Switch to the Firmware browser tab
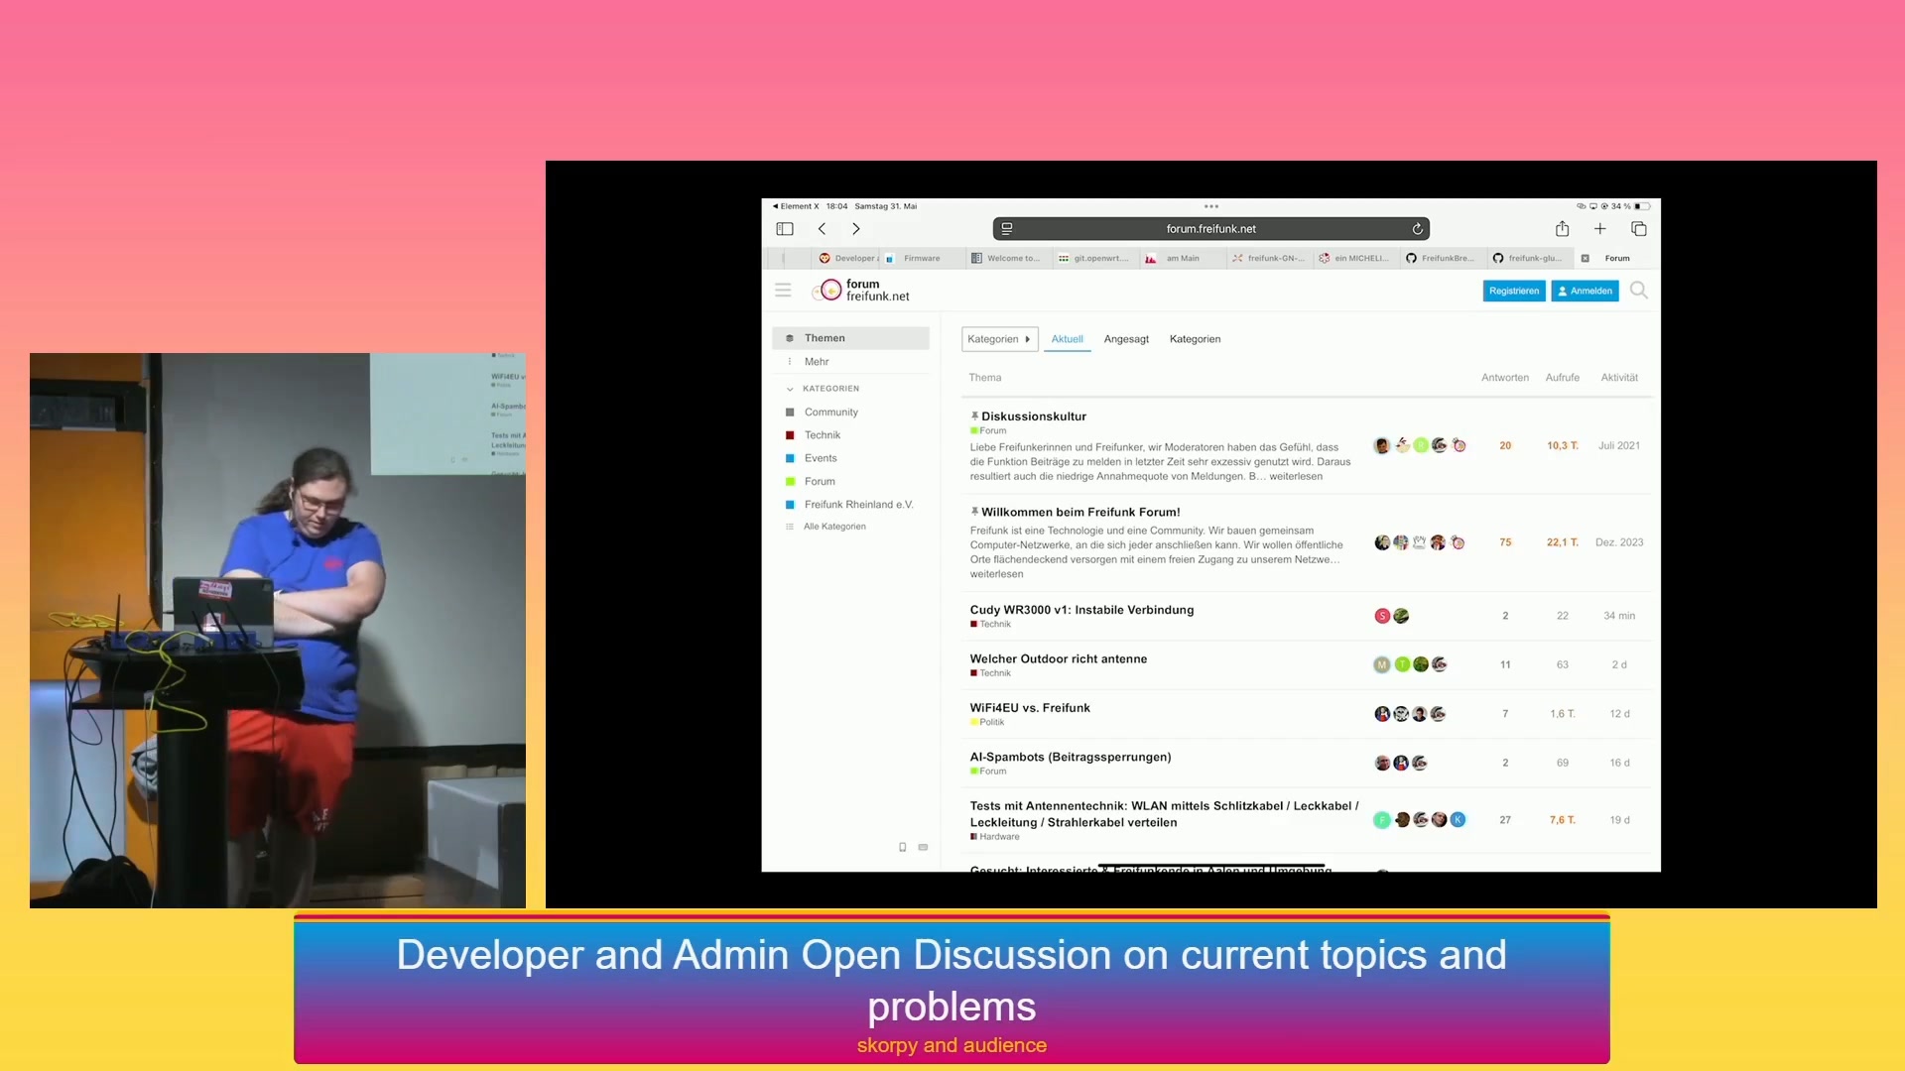This screenshot has width=1905, height=1071. [921, 258]
